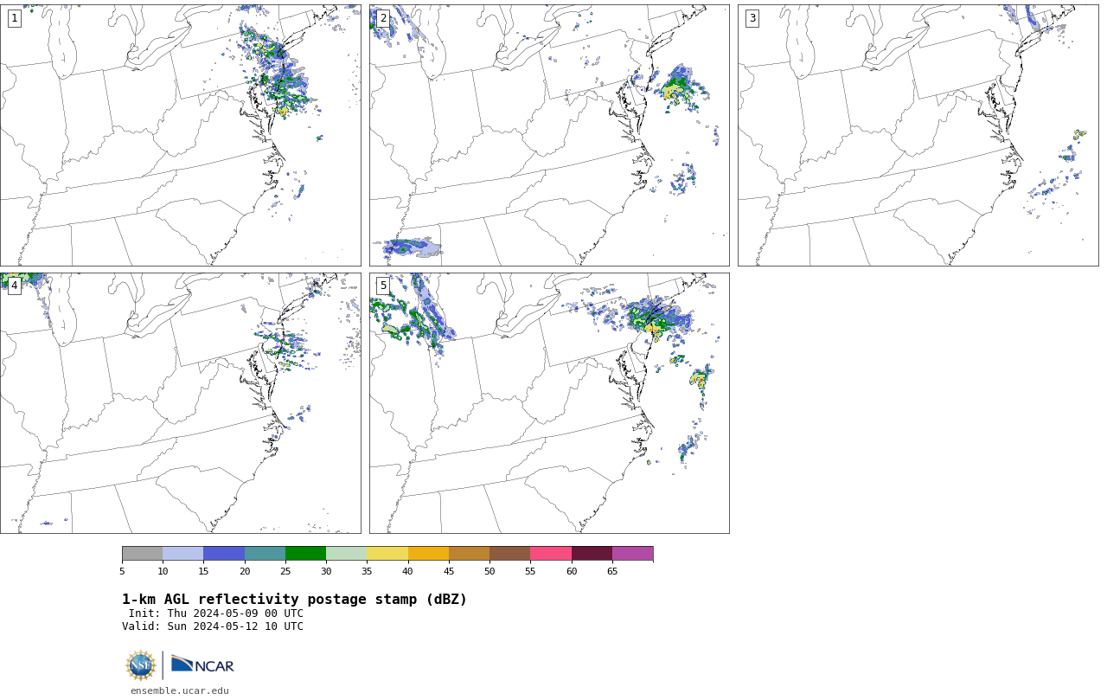The width and height of the screenshot is (1107, 700).
Task: Click the blue 15-20 dBZ swatch
Action: [224, 554]
